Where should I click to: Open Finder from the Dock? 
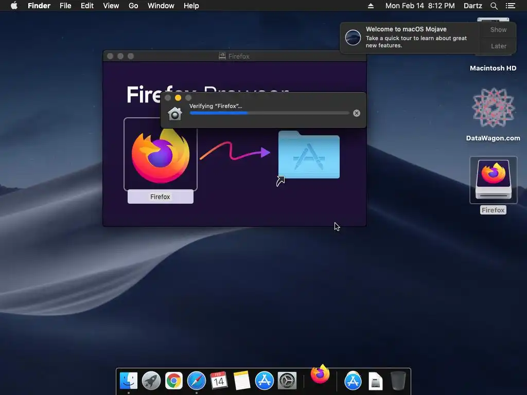[128, 381]
